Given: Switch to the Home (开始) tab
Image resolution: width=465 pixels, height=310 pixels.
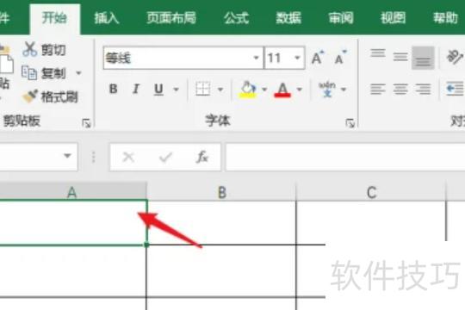Looking at the screenshot, I should click(x=54, y=18).
